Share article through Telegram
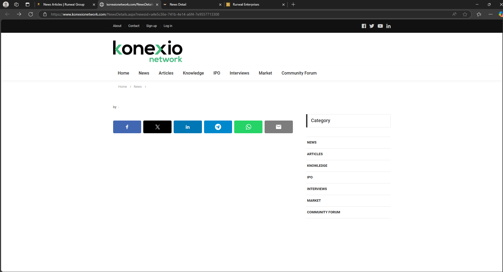The image size is (503, 272). [x=218, y=127]
